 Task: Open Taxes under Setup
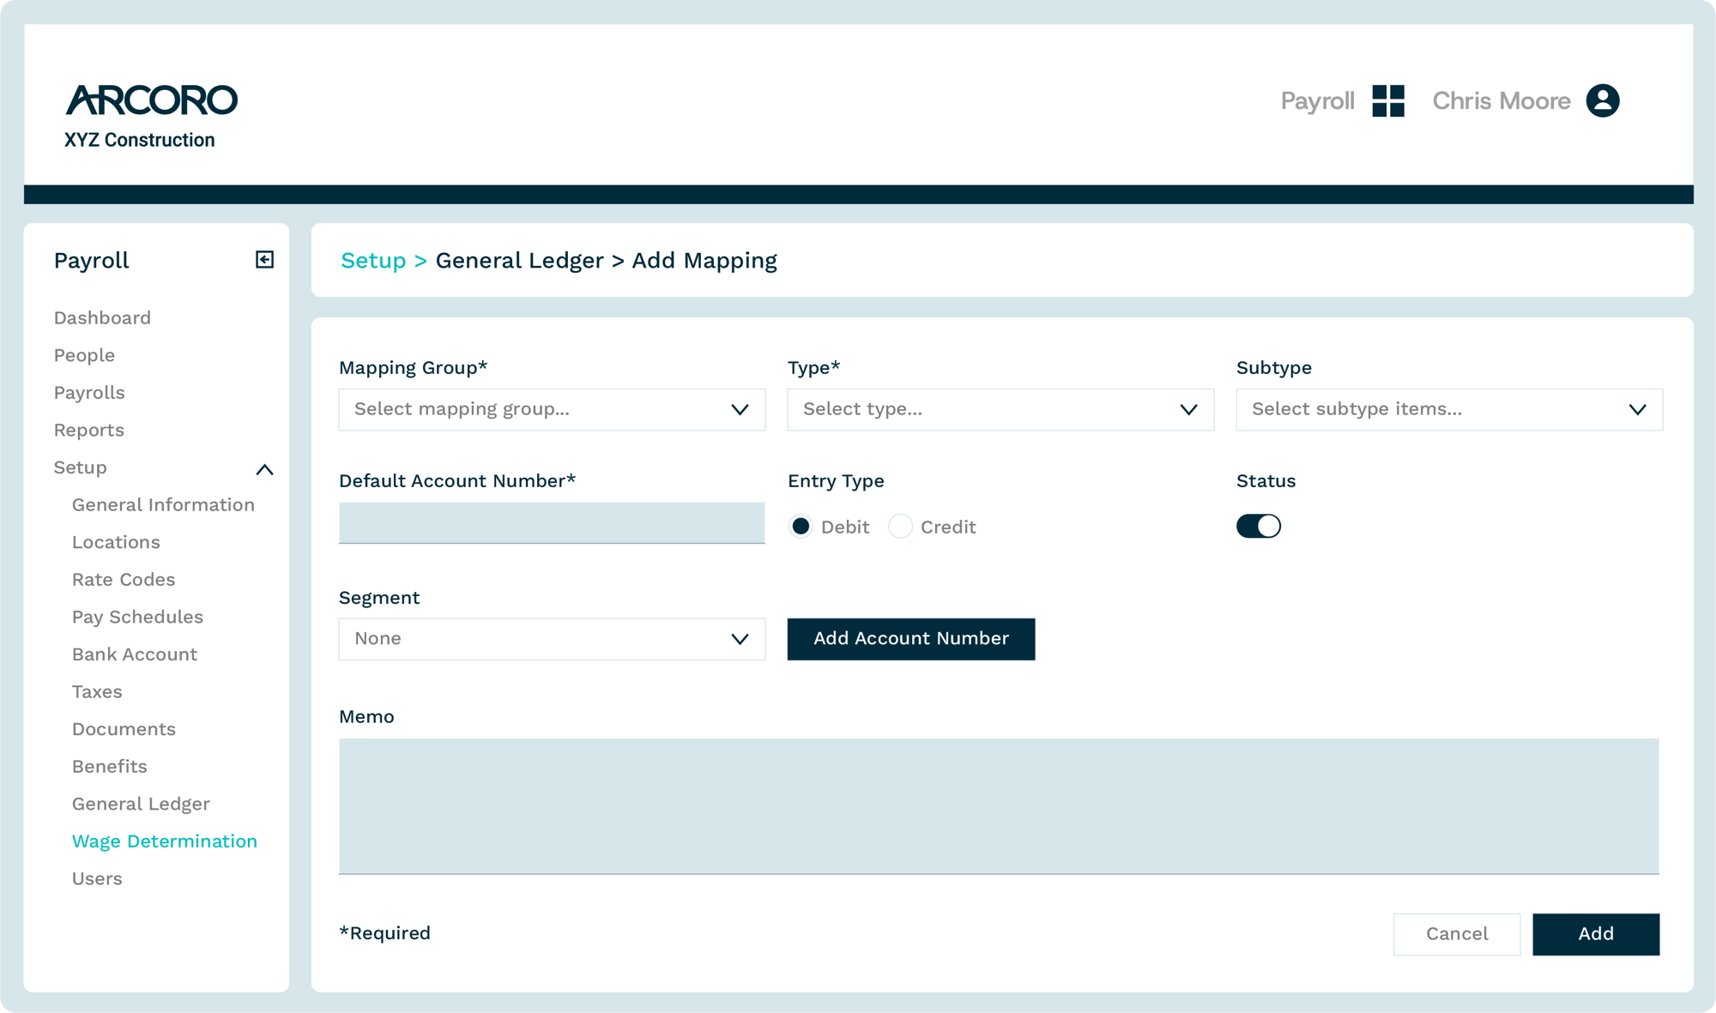97,692
